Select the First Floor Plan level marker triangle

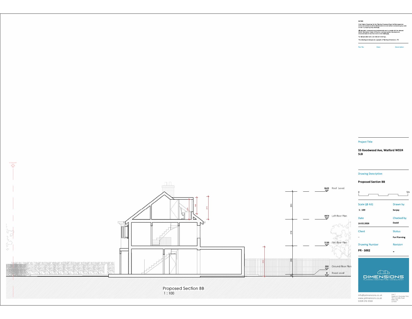point(327,245)
